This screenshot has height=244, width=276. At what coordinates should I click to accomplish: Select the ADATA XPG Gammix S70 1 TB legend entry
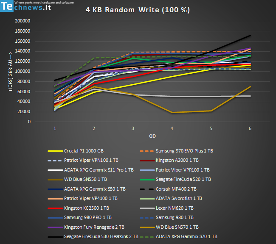(178, 237)
